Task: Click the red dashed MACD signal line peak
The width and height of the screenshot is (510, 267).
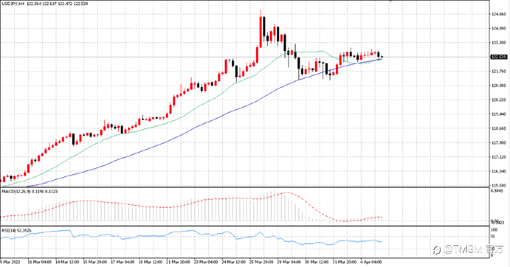Action: (x=286, y=192)
